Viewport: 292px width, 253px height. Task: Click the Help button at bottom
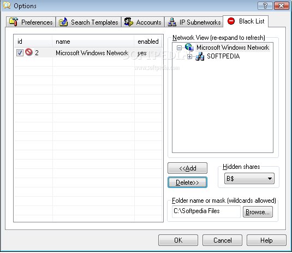tap(266, 240)
